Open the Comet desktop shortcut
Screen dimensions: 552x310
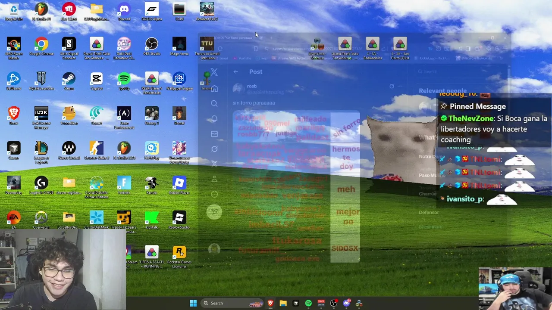(97, 116)
